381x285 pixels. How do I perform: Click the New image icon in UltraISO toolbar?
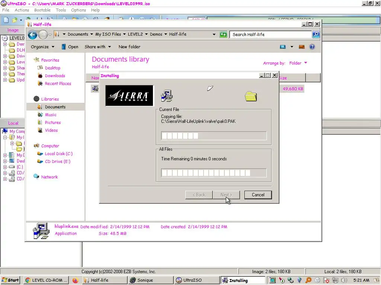click(6, 20)
